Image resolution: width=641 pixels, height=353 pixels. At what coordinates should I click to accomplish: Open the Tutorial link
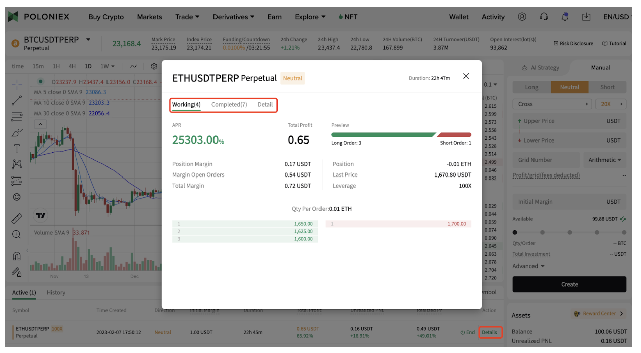tap(614, 44)
